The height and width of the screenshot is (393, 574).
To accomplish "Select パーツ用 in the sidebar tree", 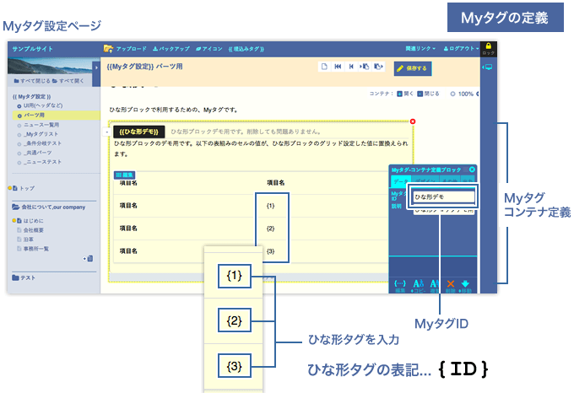I will tap(34, 114).
